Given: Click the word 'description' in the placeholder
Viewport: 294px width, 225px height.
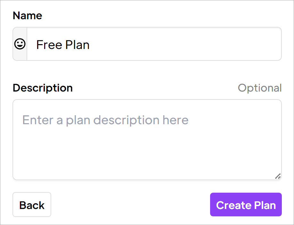Looking at the screenshot, I should pyautogui.click(x=127, y=120).
